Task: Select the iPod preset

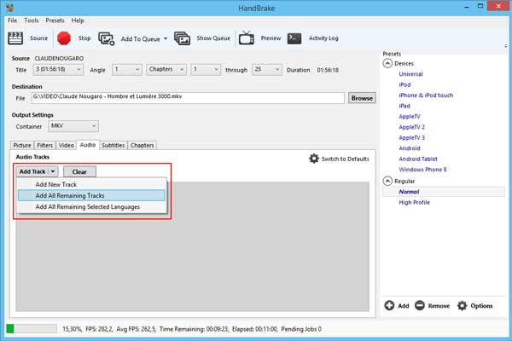Action: pyautogui.click(x=404, y=85)
